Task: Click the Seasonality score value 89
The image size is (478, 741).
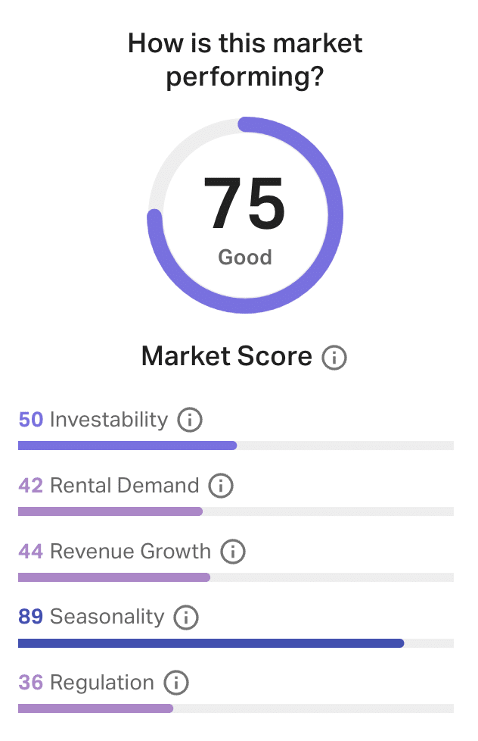Action: pos(31,617)
